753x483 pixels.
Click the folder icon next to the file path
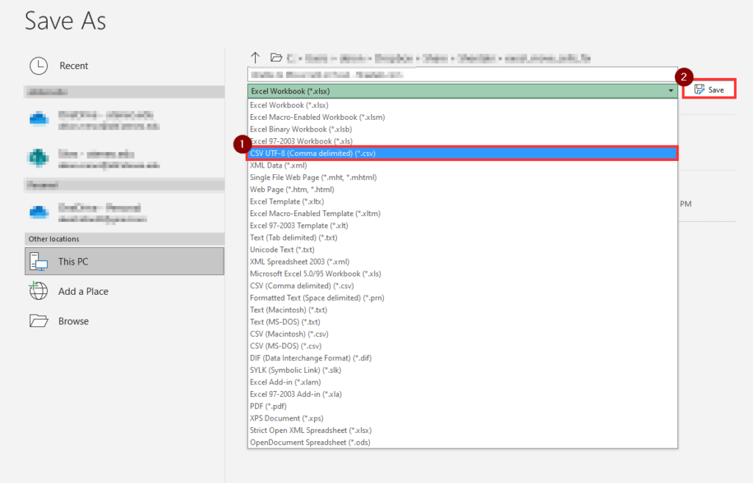click(275, 57)
